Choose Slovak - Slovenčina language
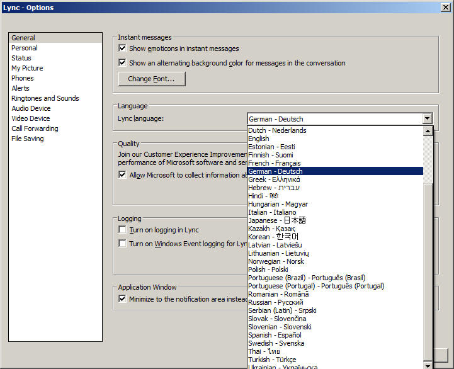 click(x=335, y=319)
